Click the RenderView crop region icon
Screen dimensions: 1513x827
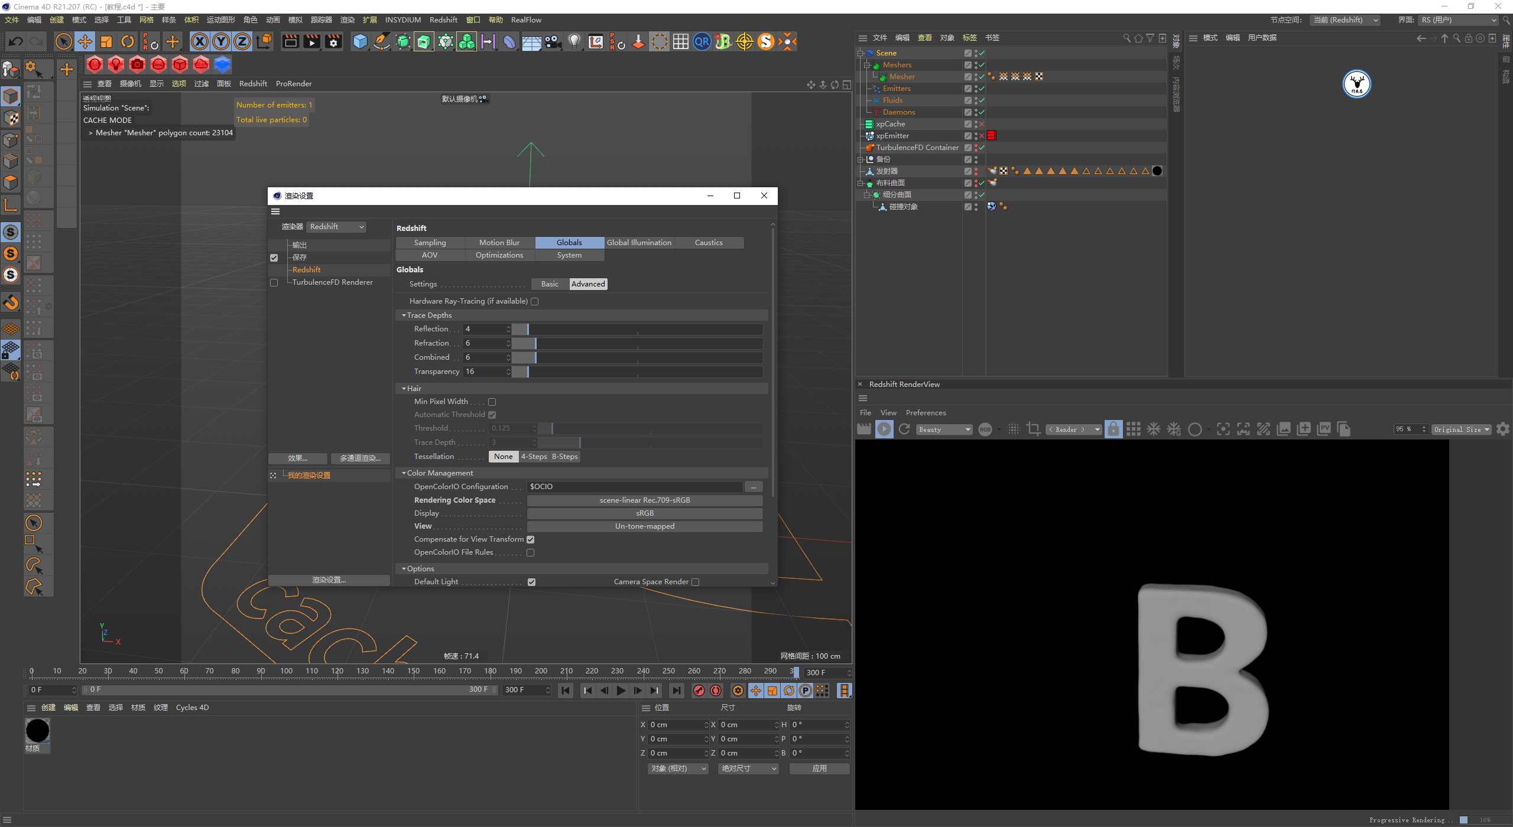[1033, 429]
